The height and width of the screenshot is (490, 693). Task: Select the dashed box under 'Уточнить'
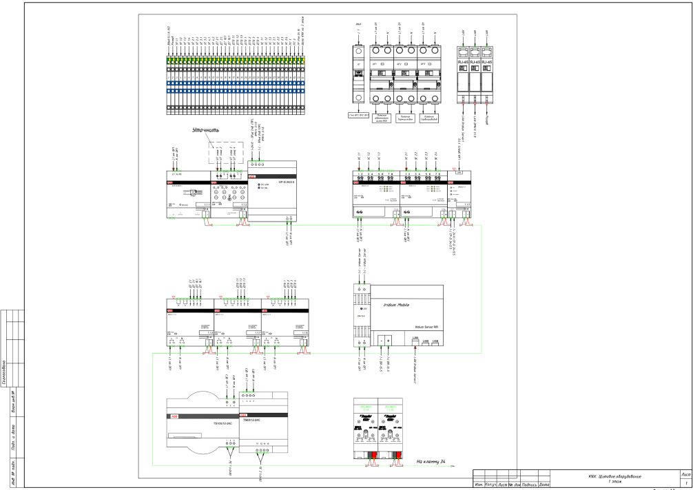pyautogui.click(x=230, y=154)
